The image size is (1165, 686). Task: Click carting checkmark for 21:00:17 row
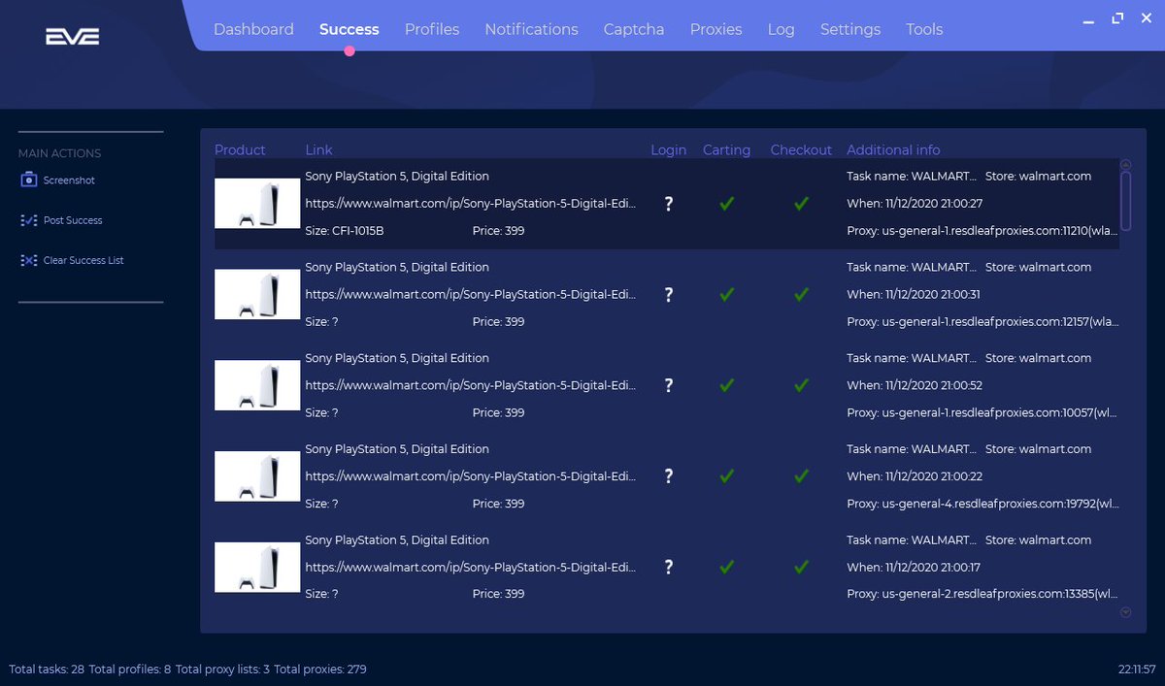click(x=726, y=567)
